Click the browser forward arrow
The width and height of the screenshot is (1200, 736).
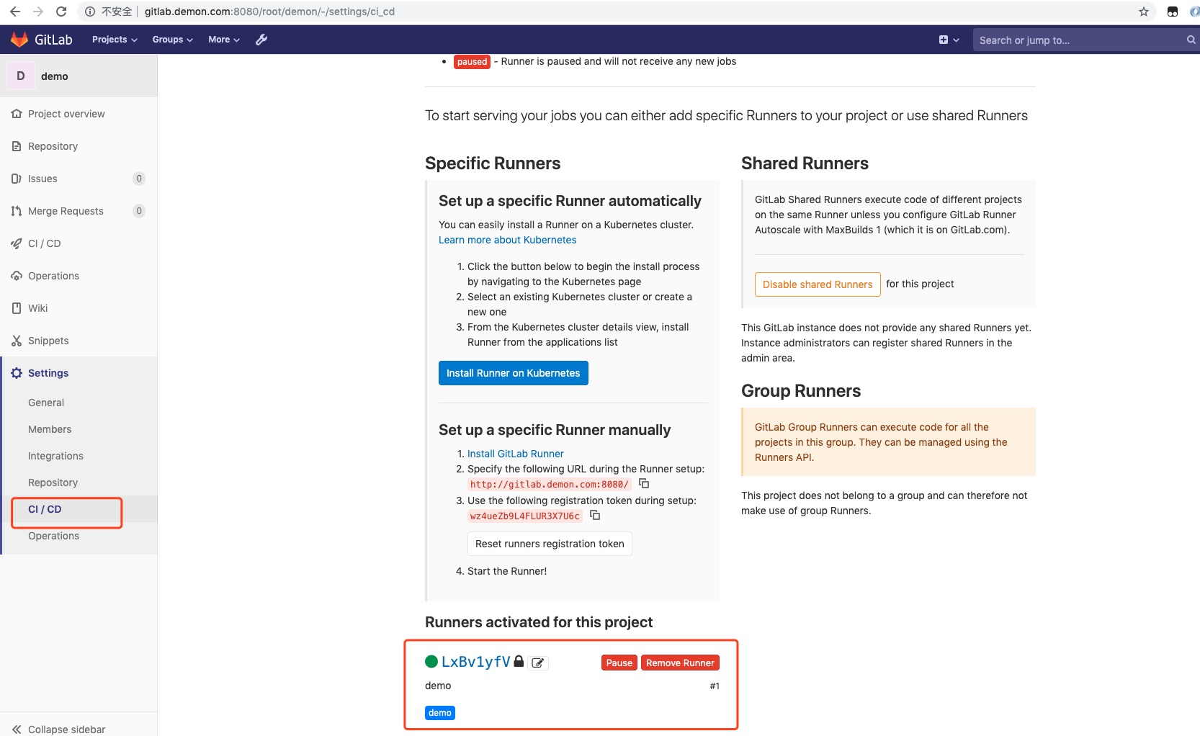pyautogui.click(x=38, y=12)
